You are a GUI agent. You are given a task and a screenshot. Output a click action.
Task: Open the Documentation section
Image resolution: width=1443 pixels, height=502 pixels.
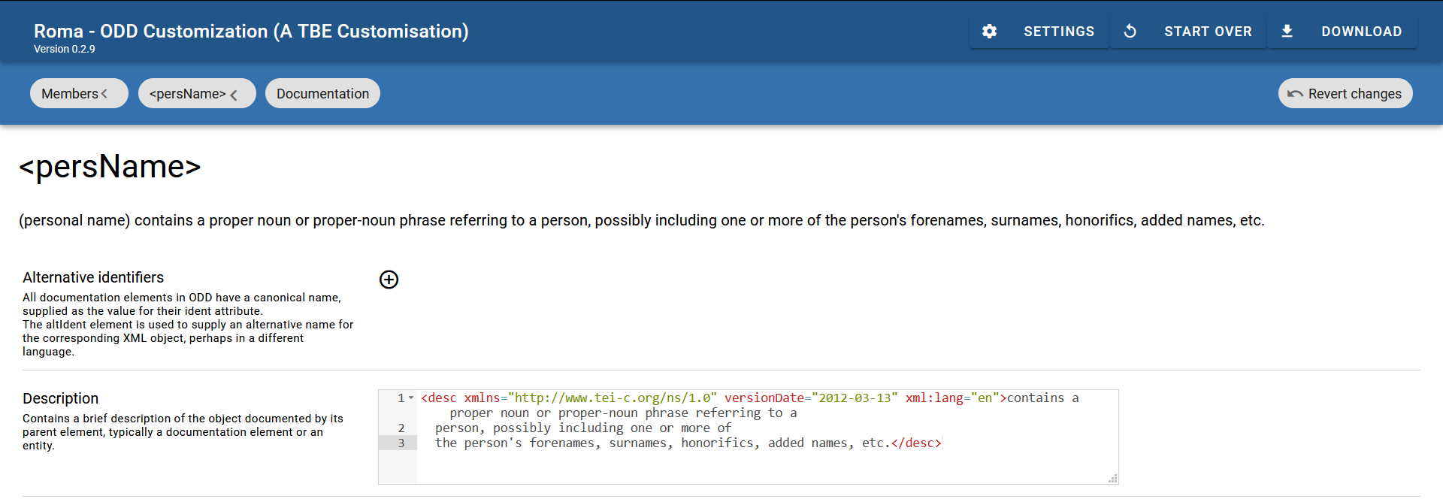(322, 94)
